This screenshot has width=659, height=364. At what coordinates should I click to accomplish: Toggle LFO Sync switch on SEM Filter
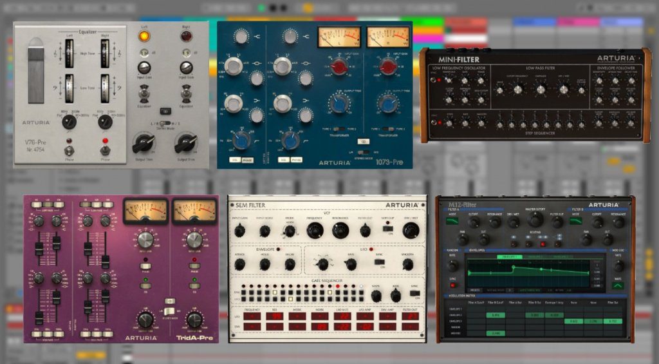[380, 262]
